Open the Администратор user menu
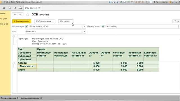This screenshot has width=180, height=101. click(x=161, y=2)
